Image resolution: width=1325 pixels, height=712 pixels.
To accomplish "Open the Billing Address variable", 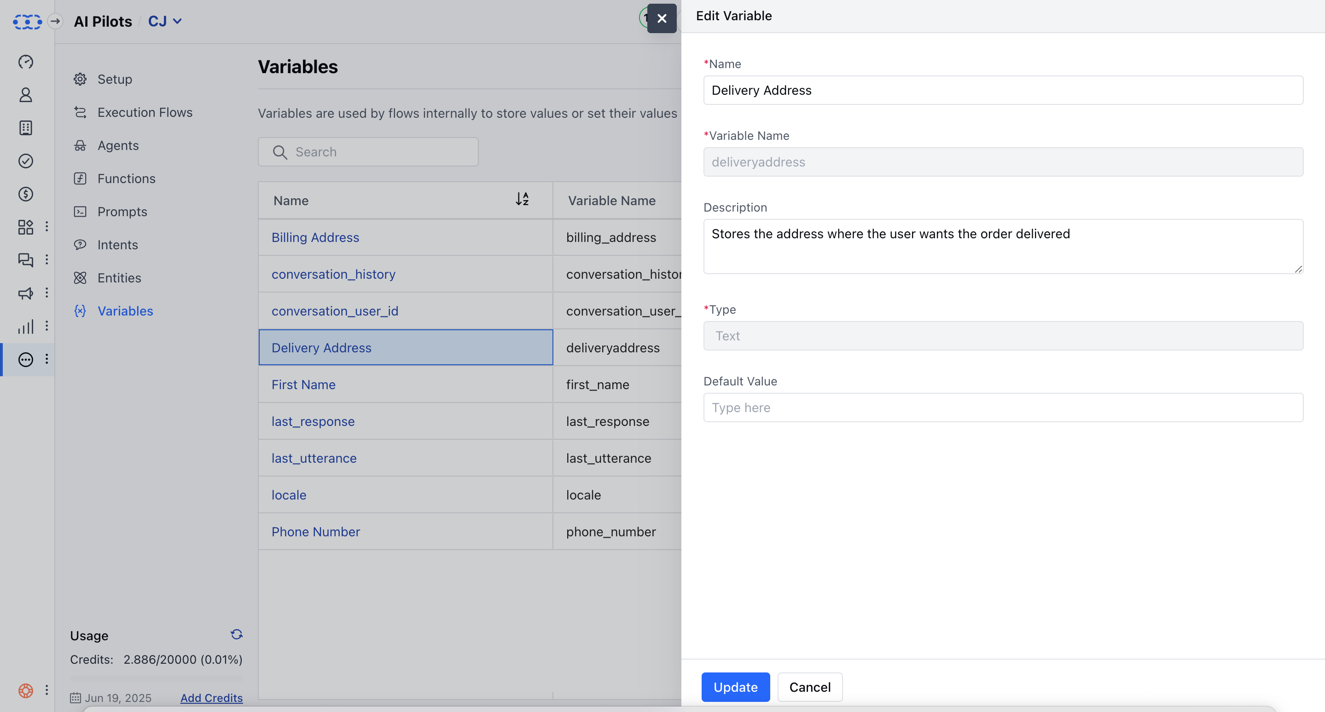I will click(315, 237).
